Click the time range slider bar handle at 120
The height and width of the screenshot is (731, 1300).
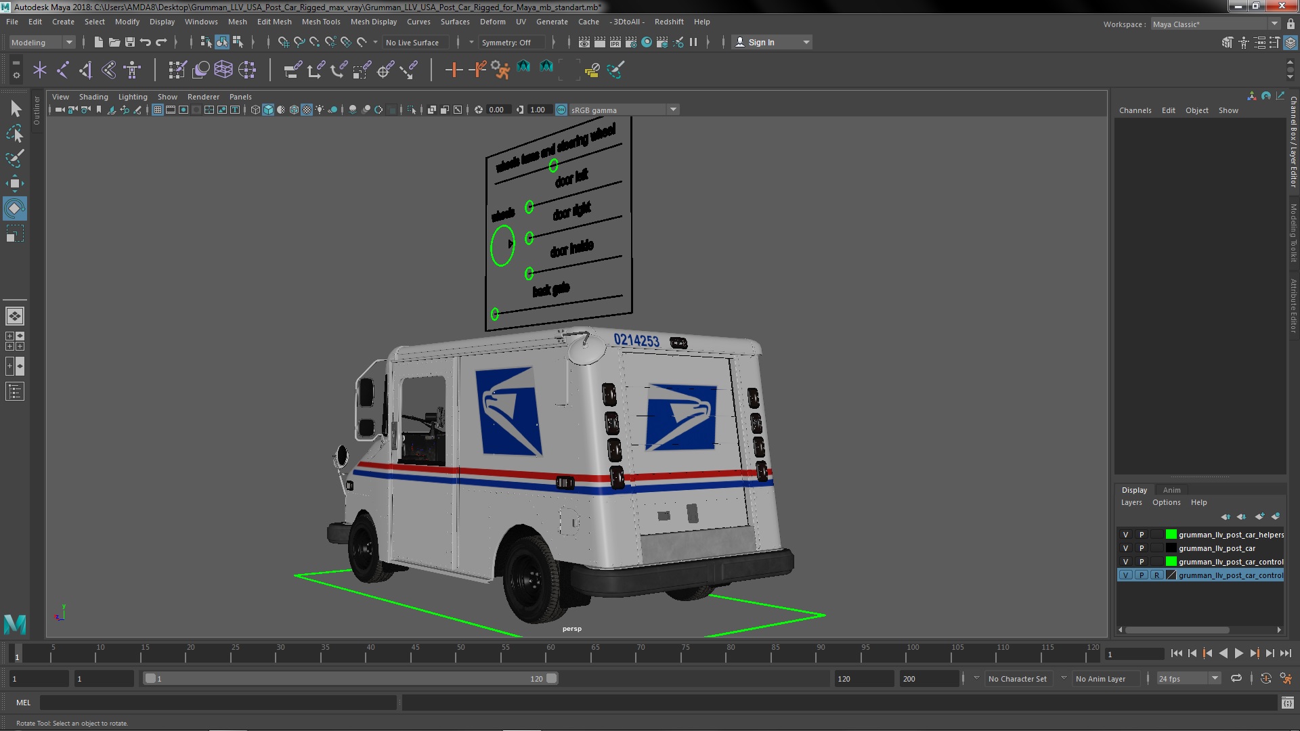click(552, 678)
